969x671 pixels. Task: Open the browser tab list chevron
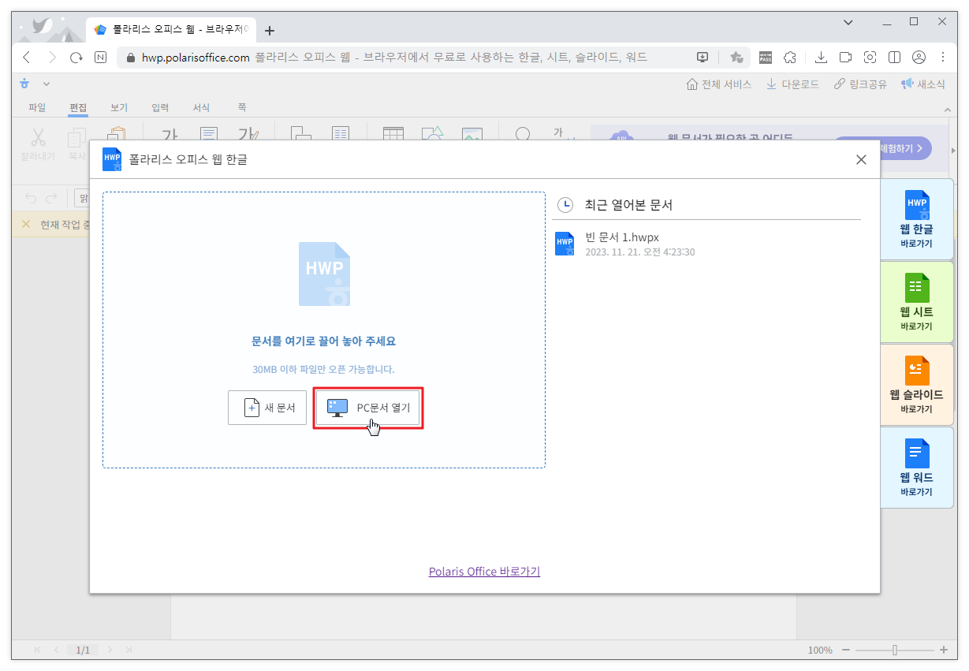[x=848, y=24]
